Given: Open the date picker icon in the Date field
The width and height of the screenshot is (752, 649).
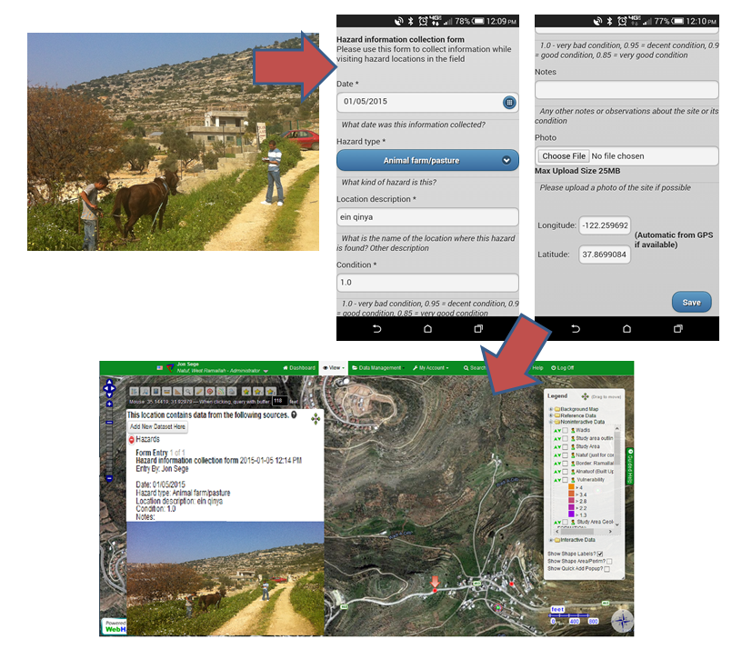Looking at the screenshot, I should point(509,102).
